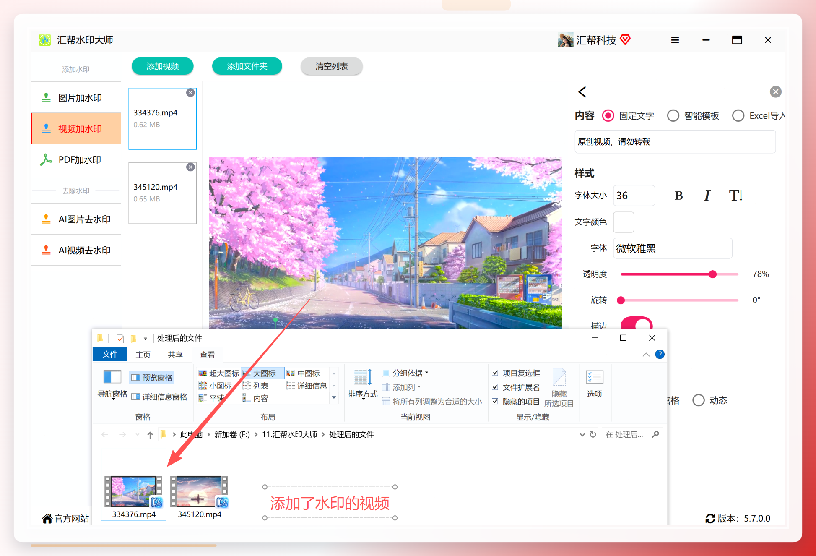Toggle bold watermark text
This screenshot has height=556, width=816.
pyautogui.click(x=678, y=196)
